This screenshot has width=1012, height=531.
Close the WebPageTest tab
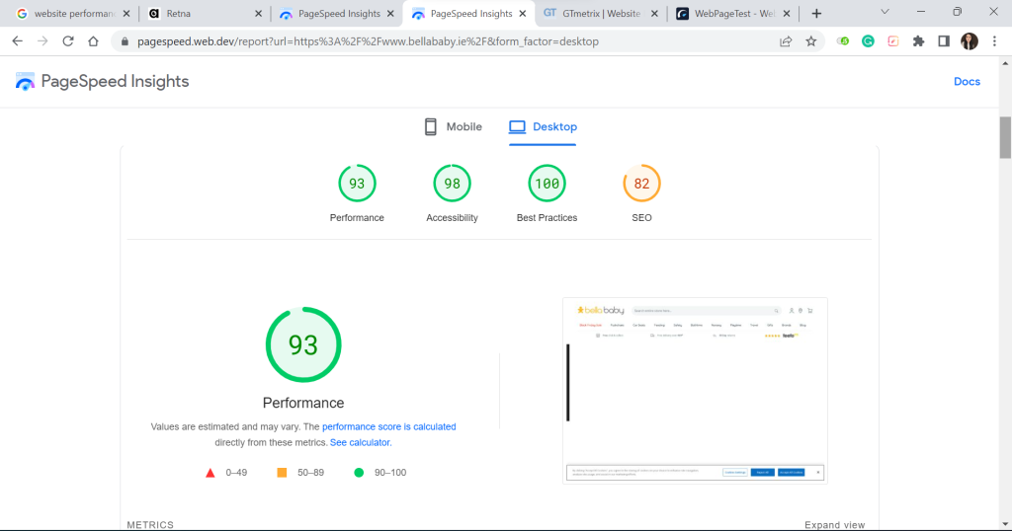pos(786,14)
